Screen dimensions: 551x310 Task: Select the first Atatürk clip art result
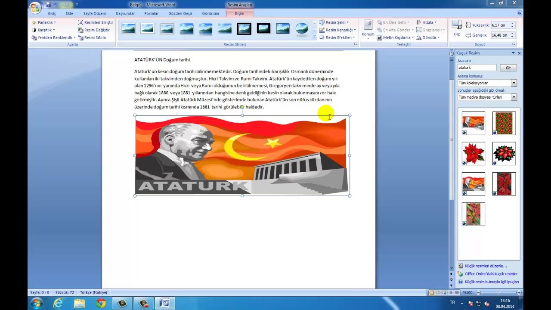pyautogui.click(x=473, y=124)
